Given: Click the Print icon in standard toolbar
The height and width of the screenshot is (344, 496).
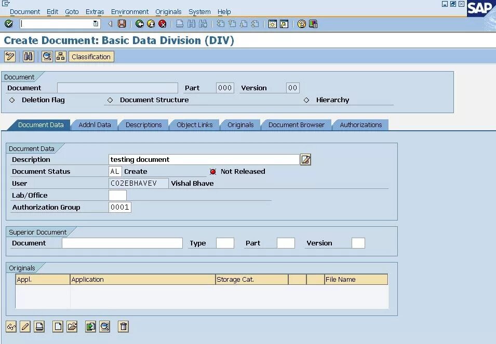Looking at the screenshot, I should (179, 24).
